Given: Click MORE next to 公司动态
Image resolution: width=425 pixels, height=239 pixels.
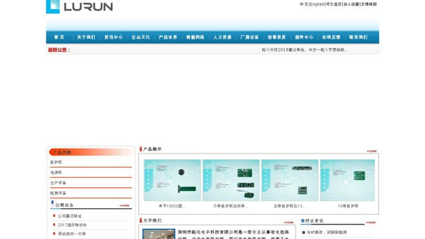Looking at the screenshot, I should tap(124, 206).
